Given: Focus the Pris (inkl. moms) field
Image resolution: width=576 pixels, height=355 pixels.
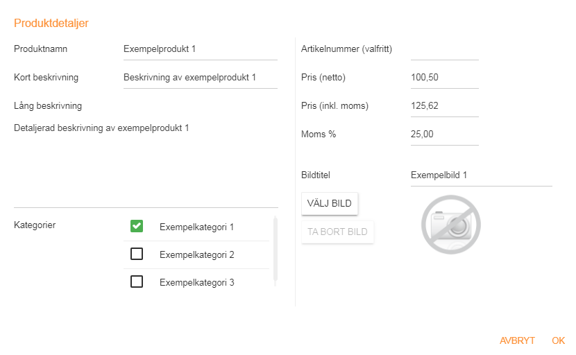Looking at the screenshot, I should pos(444,106).
